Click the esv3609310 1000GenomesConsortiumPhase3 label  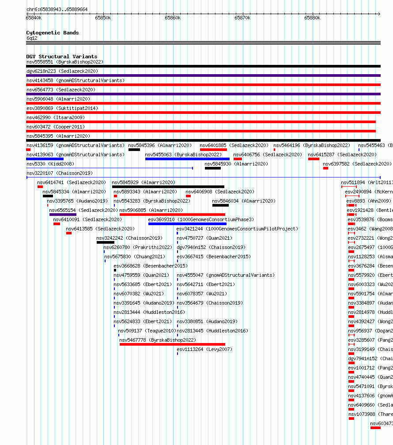(201, 220)
